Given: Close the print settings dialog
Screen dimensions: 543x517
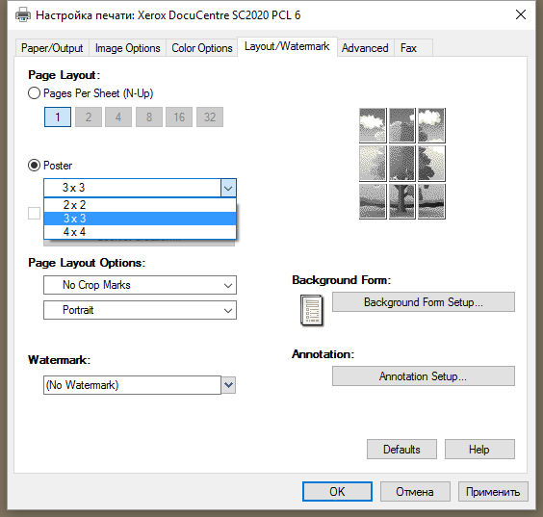Looking at the screenshot, I should 521,14.
